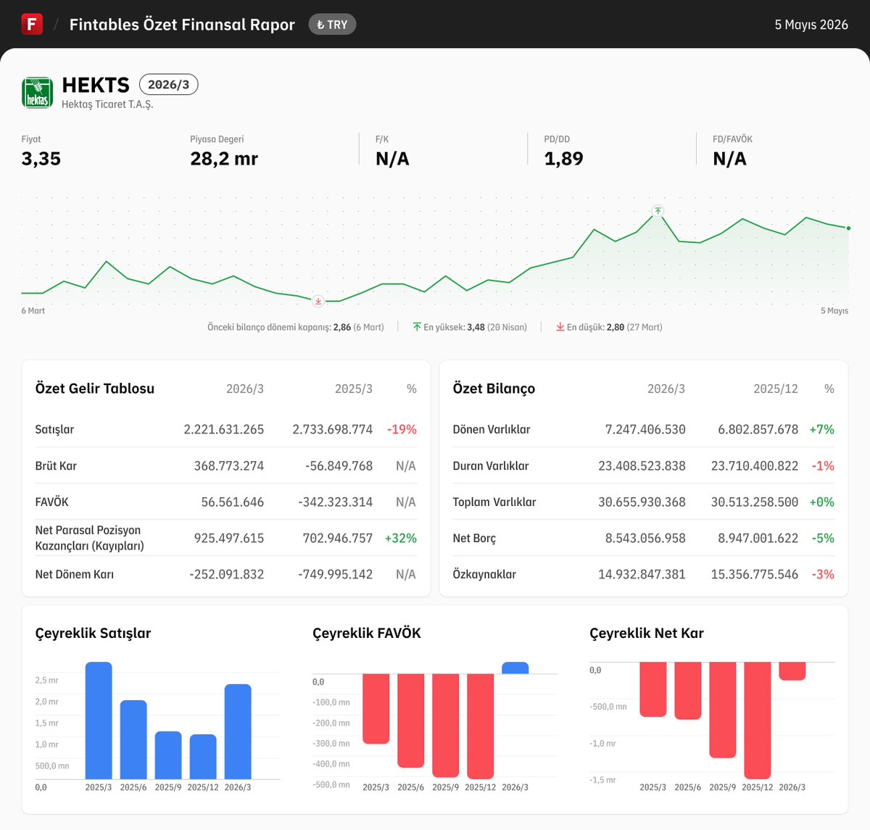Viewport: 870px width, 830px height.
Task: Click the Çeyreklik Satışlar chart title
Action: coord(93,633)
